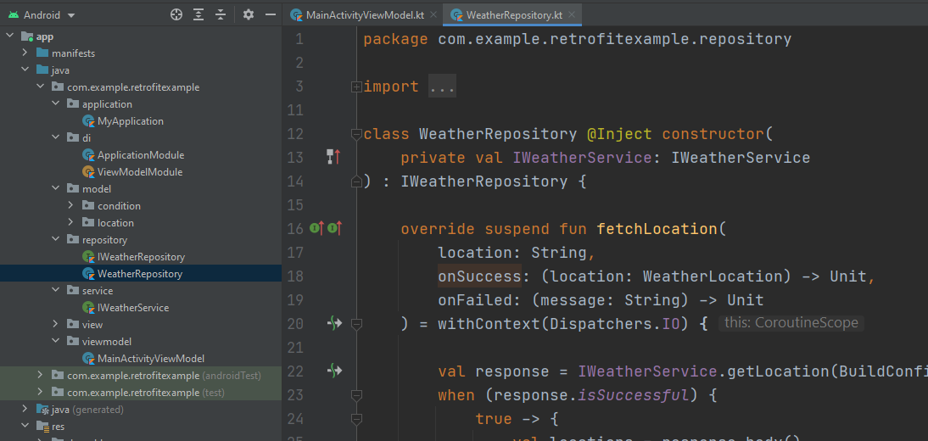The width and height of the screenshot is (928, 441).
Task: Select IWeatherService in project tree
Action: click(x=133, y=308)
